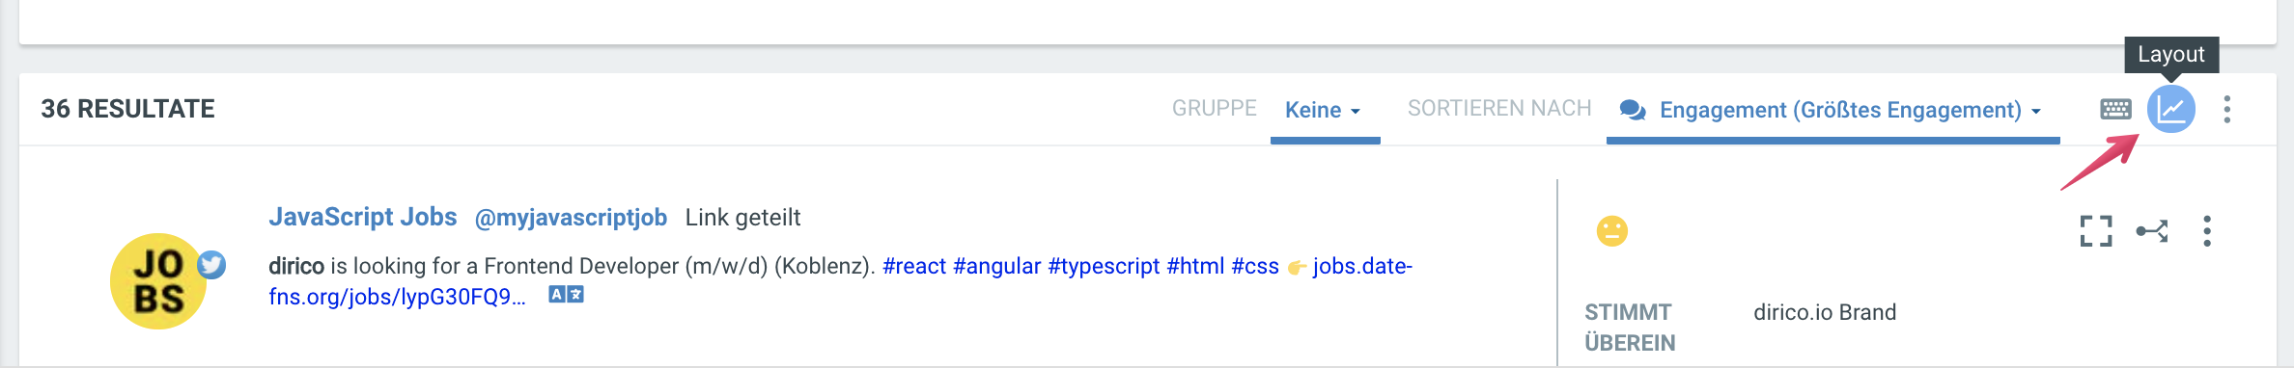
Task: Open the jobs.date-fns.org link
Action: pyautogui.click(x=840, y=281)
